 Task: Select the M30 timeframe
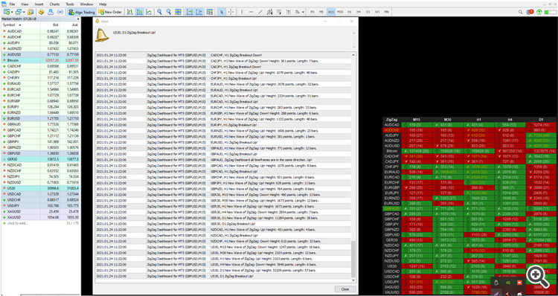click(x=341, y=12)
